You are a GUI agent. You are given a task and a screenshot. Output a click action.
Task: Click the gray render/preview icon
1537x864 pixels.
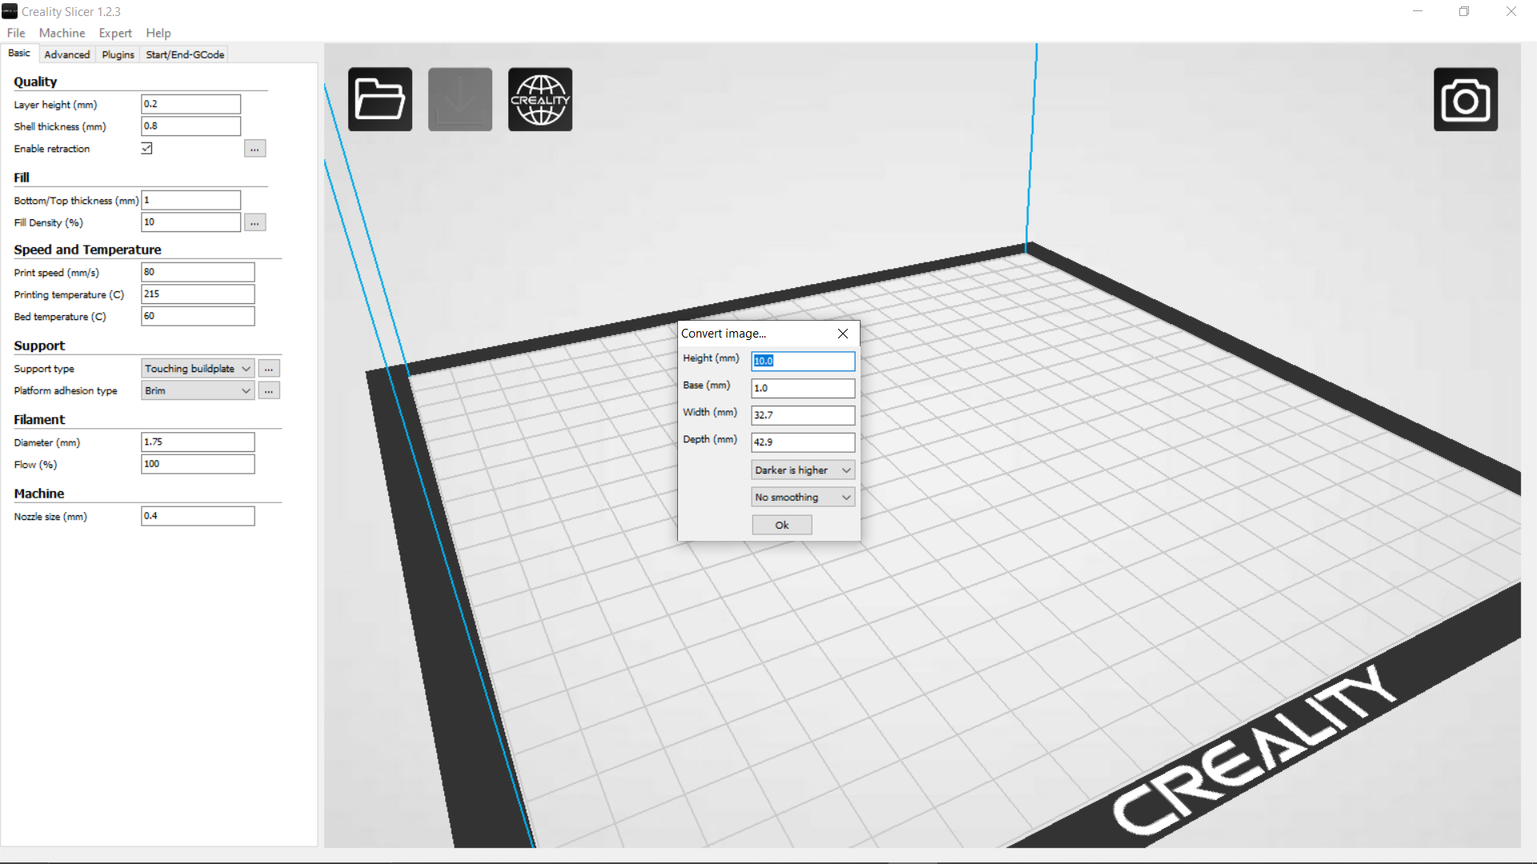[x=459, y=98]
